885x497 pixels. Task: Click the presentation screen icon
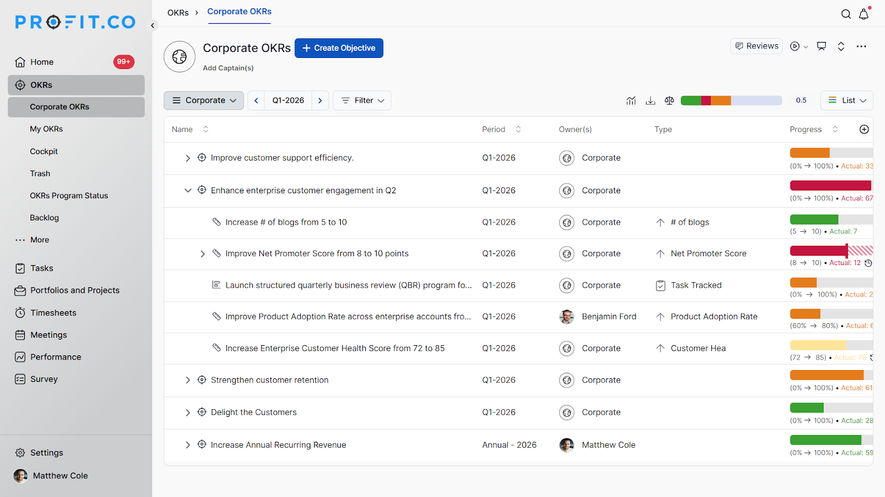[x=822, y=46]
